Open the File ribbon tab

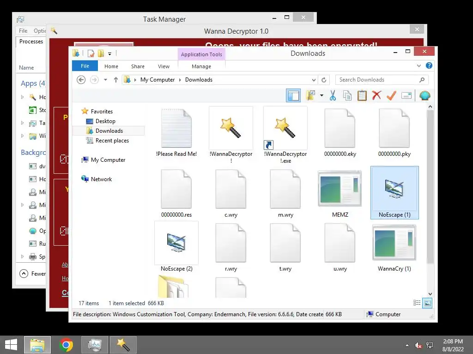pos(85,66)
